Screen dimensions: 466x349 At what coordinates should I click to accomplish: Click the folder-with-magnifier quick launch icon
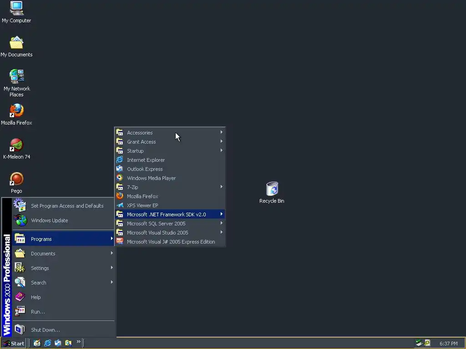click(x=68, y=343)
